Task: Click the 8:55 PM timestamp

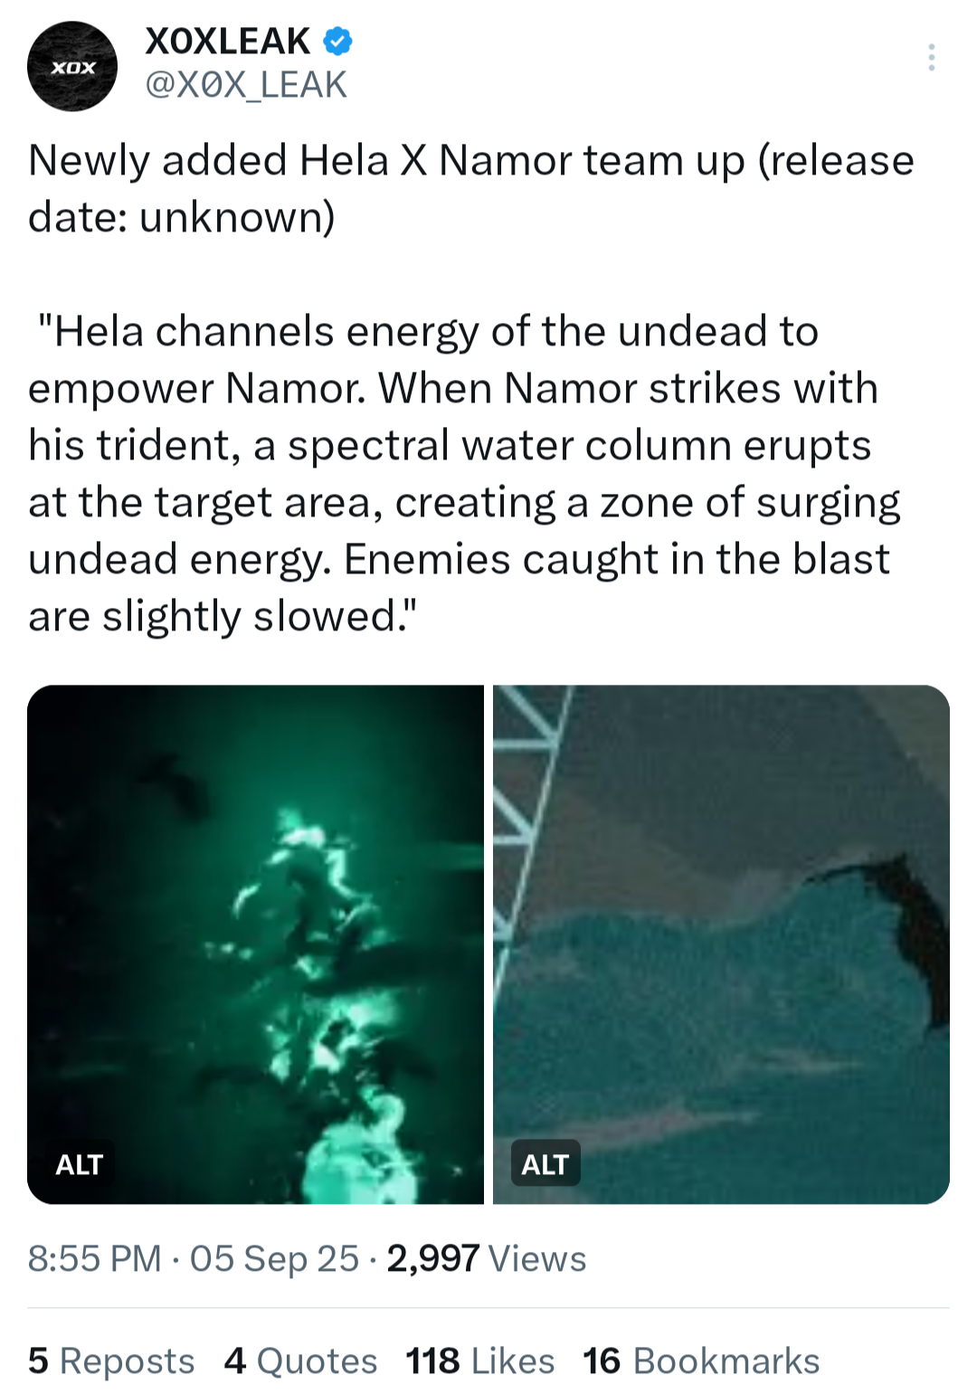Action: tap(95, 1259)
